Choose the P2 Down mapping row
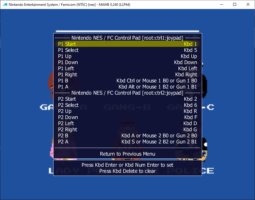Screen dimensions: 255x200 point(127,117)
